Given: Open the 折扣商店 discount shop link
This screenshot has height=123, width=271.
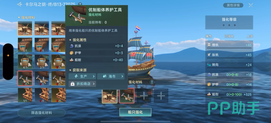Looking at the screenshot, I should [82, 84].
